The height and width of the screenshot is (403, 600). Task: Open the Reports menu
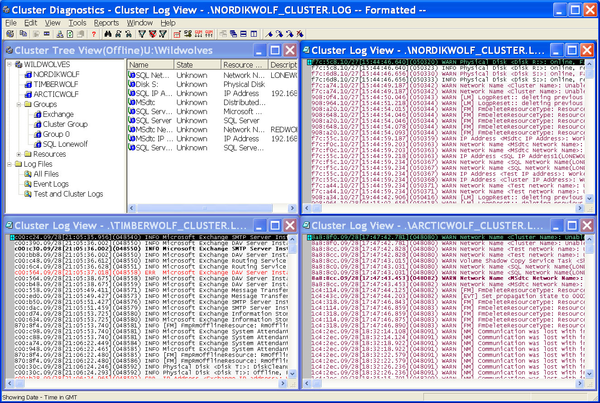tap(106, 23)
